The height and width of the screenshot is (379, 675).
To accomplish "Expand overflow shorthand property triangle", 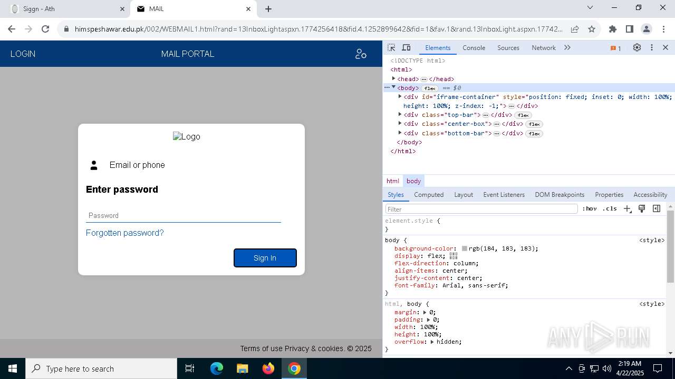I will click(x=432, y=342).
